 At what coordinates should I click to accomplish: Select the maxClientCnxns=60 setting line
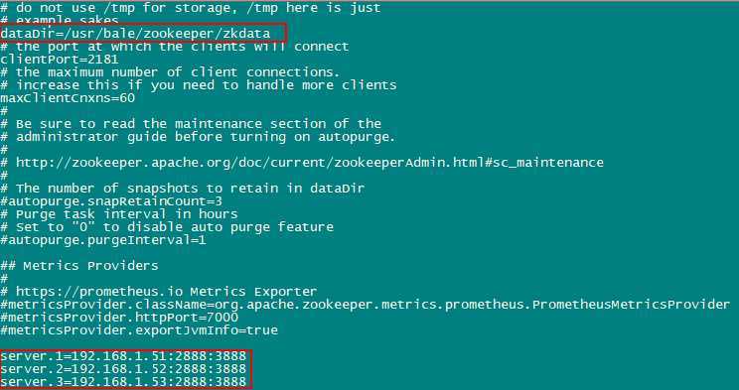(68, 98)
